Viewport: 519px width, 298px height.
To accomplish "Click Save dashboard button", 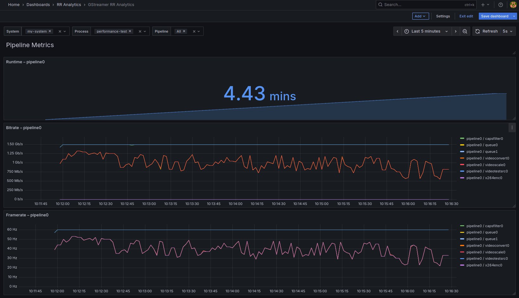I will tap(495, 16).
